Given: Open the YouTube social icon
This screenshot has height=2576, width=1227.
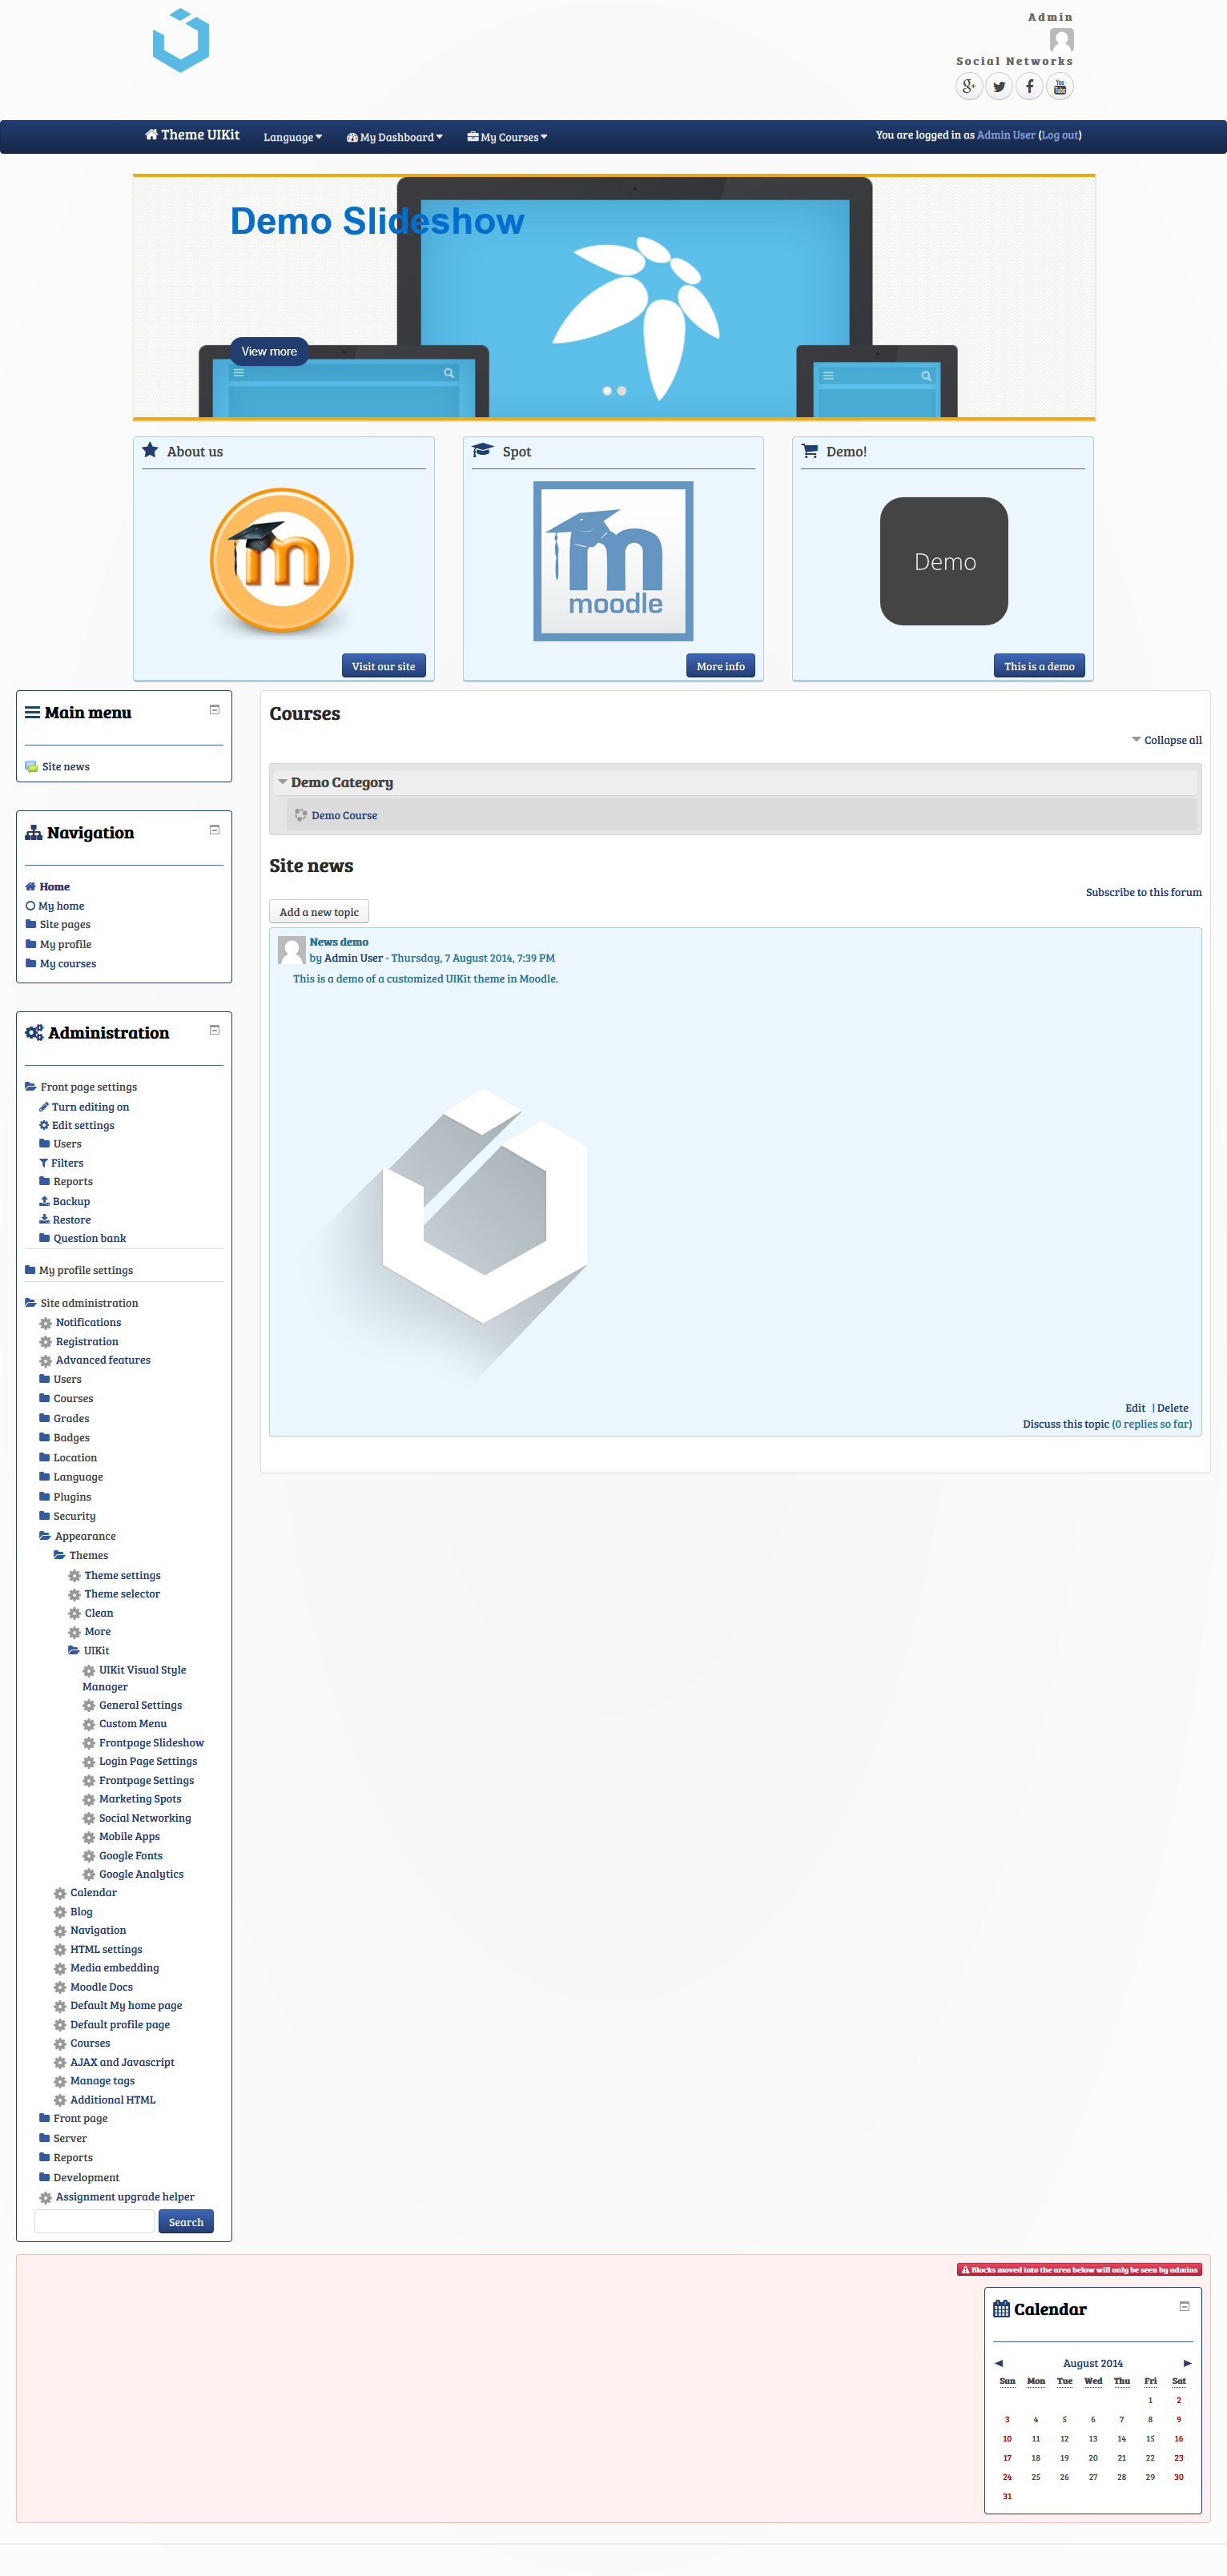Looking at the screenshot, I should (x=1060, y=86).
